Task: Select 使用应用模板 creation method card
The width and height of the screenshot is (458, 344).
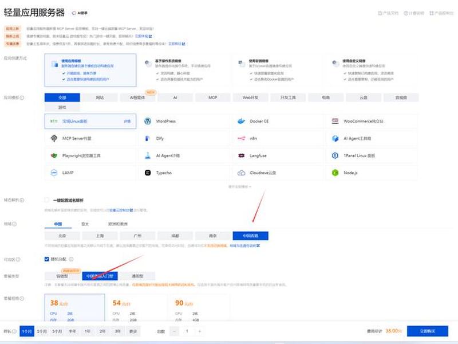Action: click(x=90, y=70)
